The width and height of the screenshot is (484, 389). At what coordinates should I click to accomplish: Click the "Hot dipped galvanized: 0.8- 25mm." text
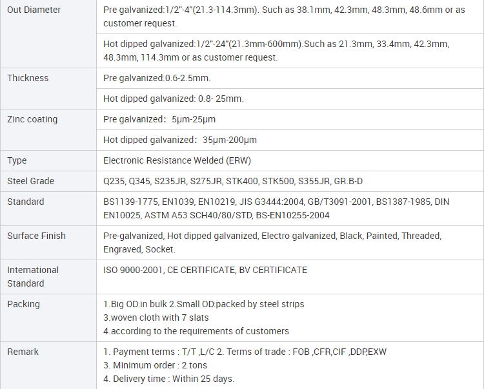pyautogui.click(x=174, y=99)
